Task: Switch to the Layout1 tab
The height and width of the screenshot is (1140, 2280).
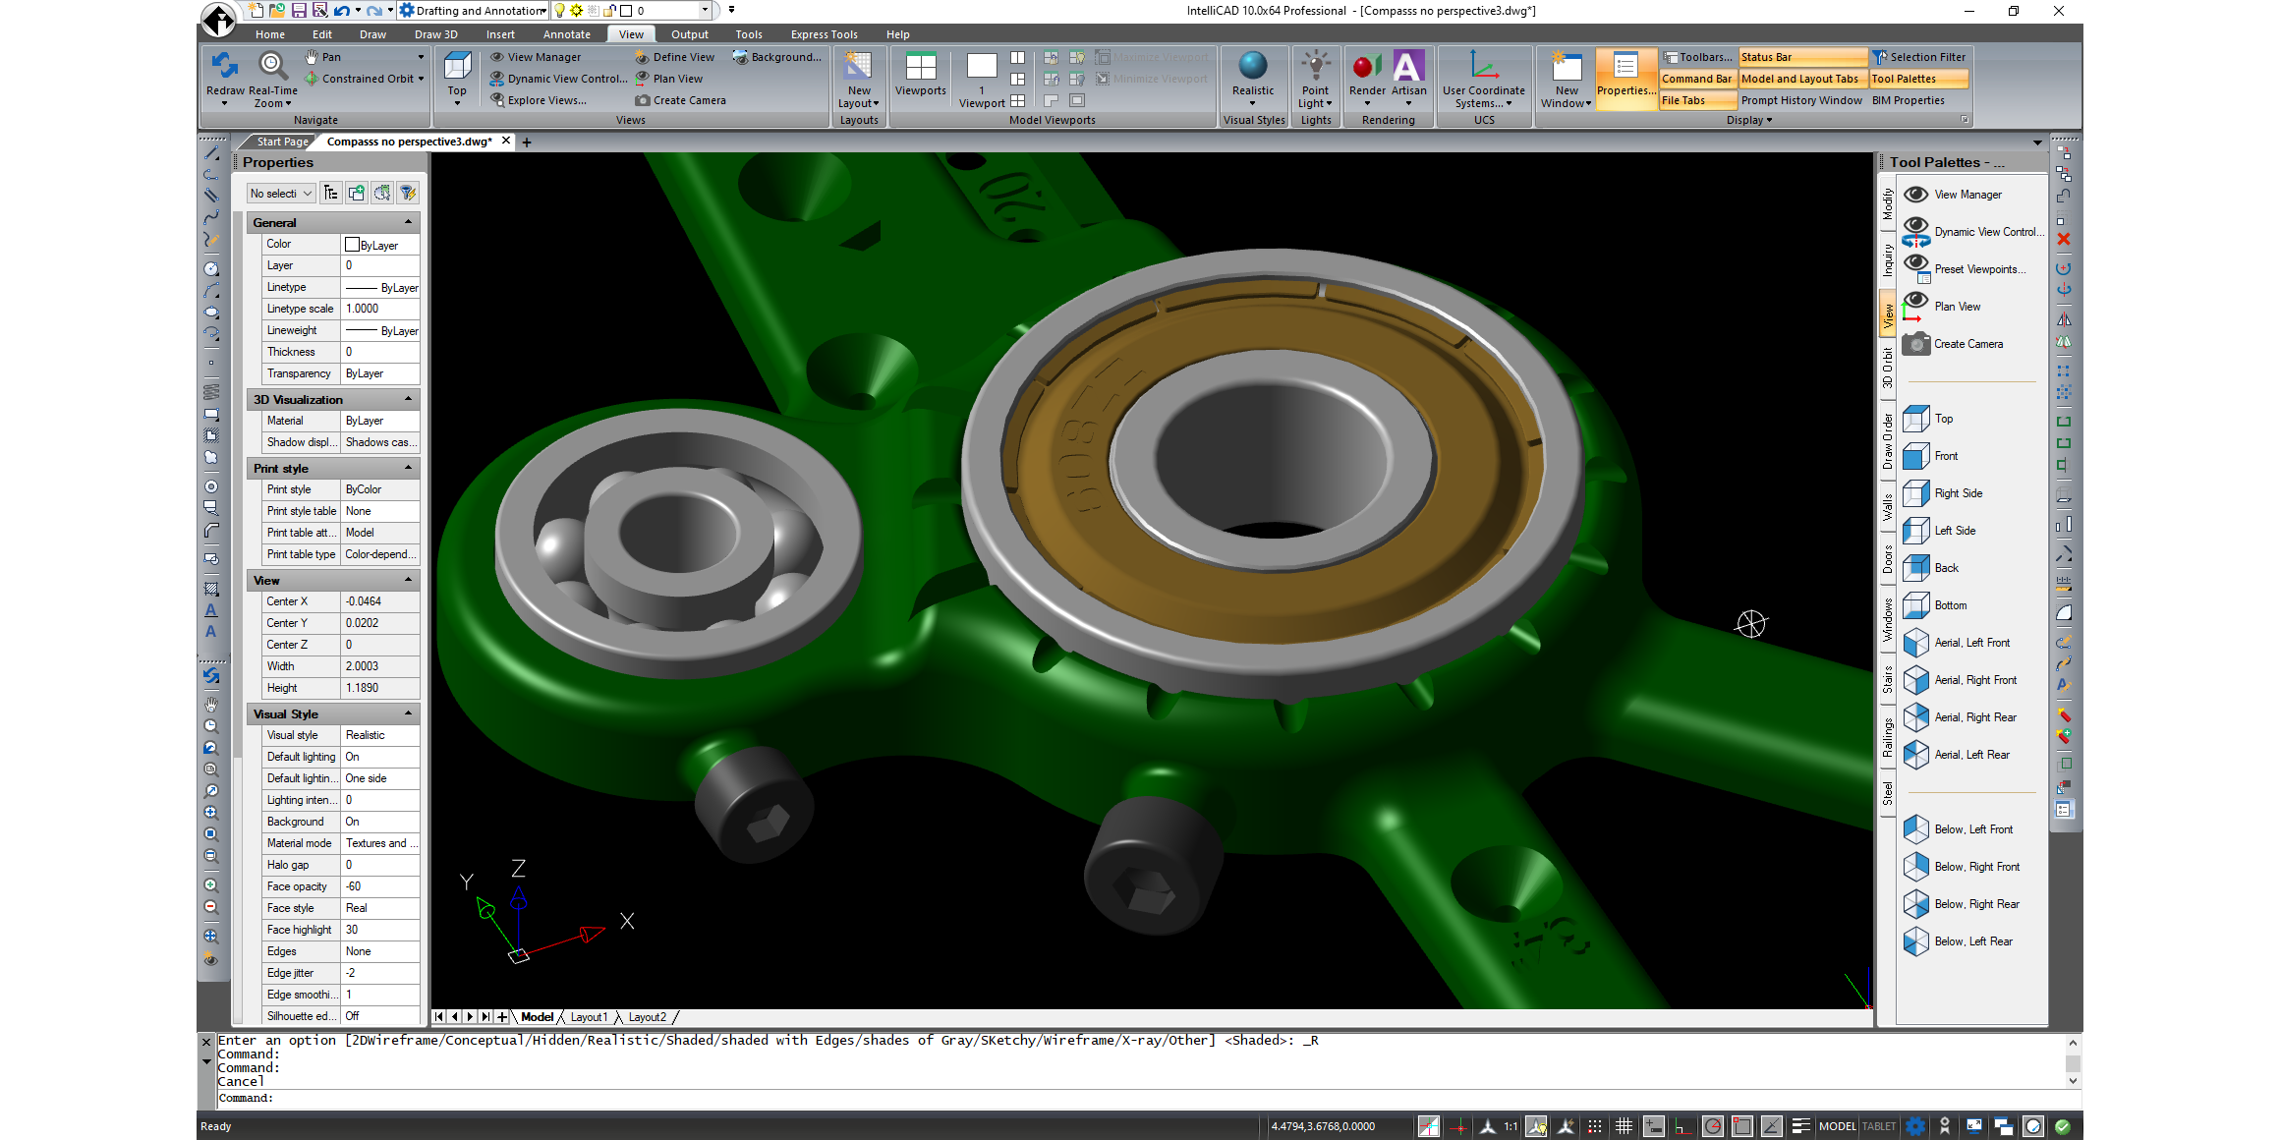Action: click(x=589, y=1017)
